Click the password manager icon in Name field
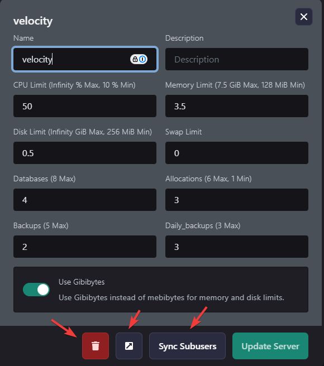This screenshot has height=366, width=324. click(139, 59)
